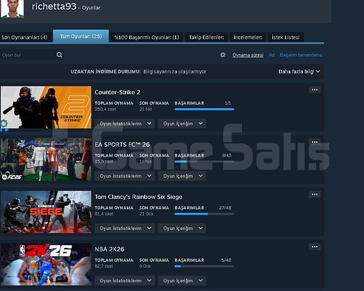This screenshot has height=291, width=364.
Task: Expand Oyun İçeriğim for Rainbow Six Siege
Action: point(182,229)
